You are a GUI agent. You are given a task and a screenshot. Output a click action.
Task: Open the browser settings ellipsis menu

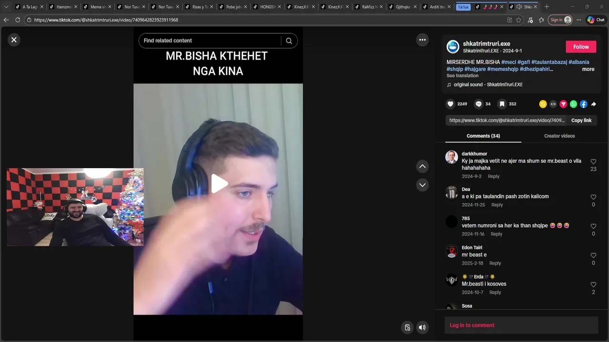[579, 20]
